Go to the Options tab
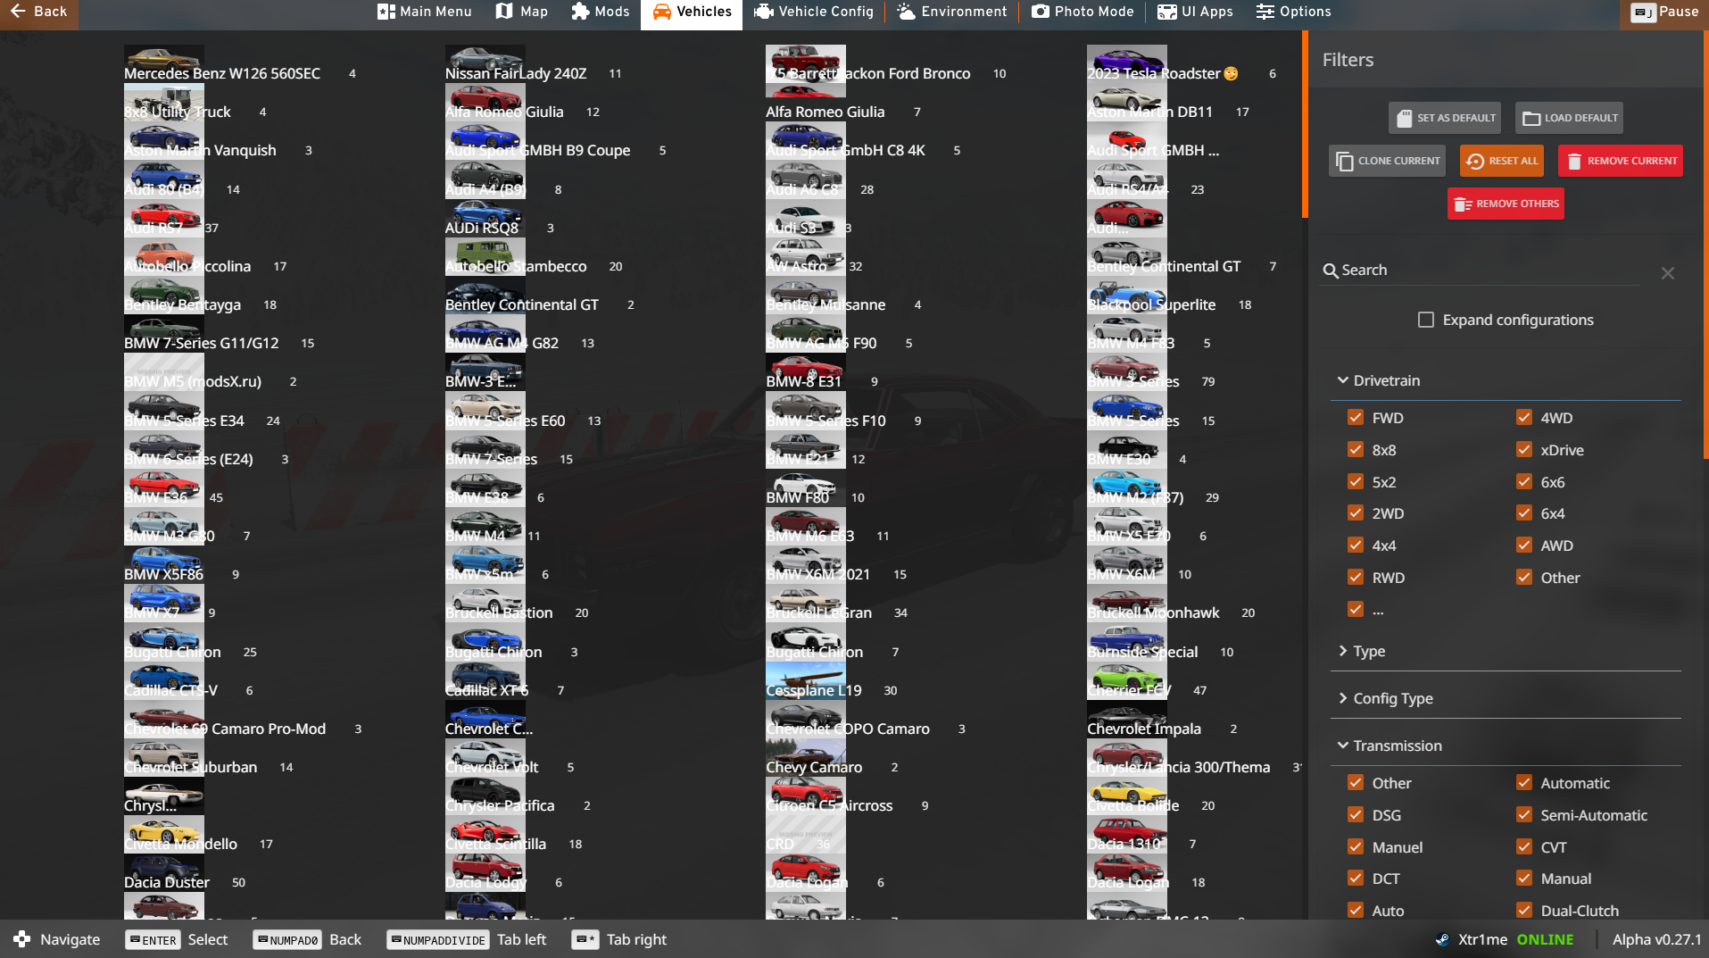This screenshot has width=1709, height=958. 1294,12
